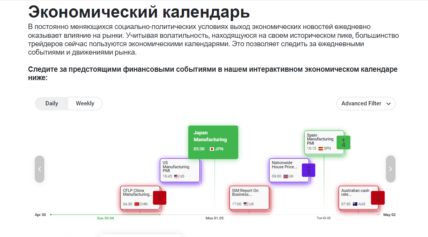
Task: Select the Mon 01.05 timeline date
Action: [x=215, y=218]
